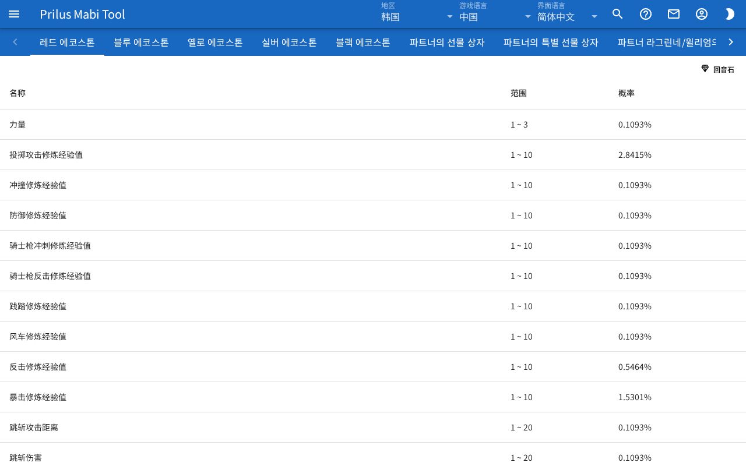Screen dimensions: 746x466
Task: Click the search magnifier icon
Action: click(618, 14)
